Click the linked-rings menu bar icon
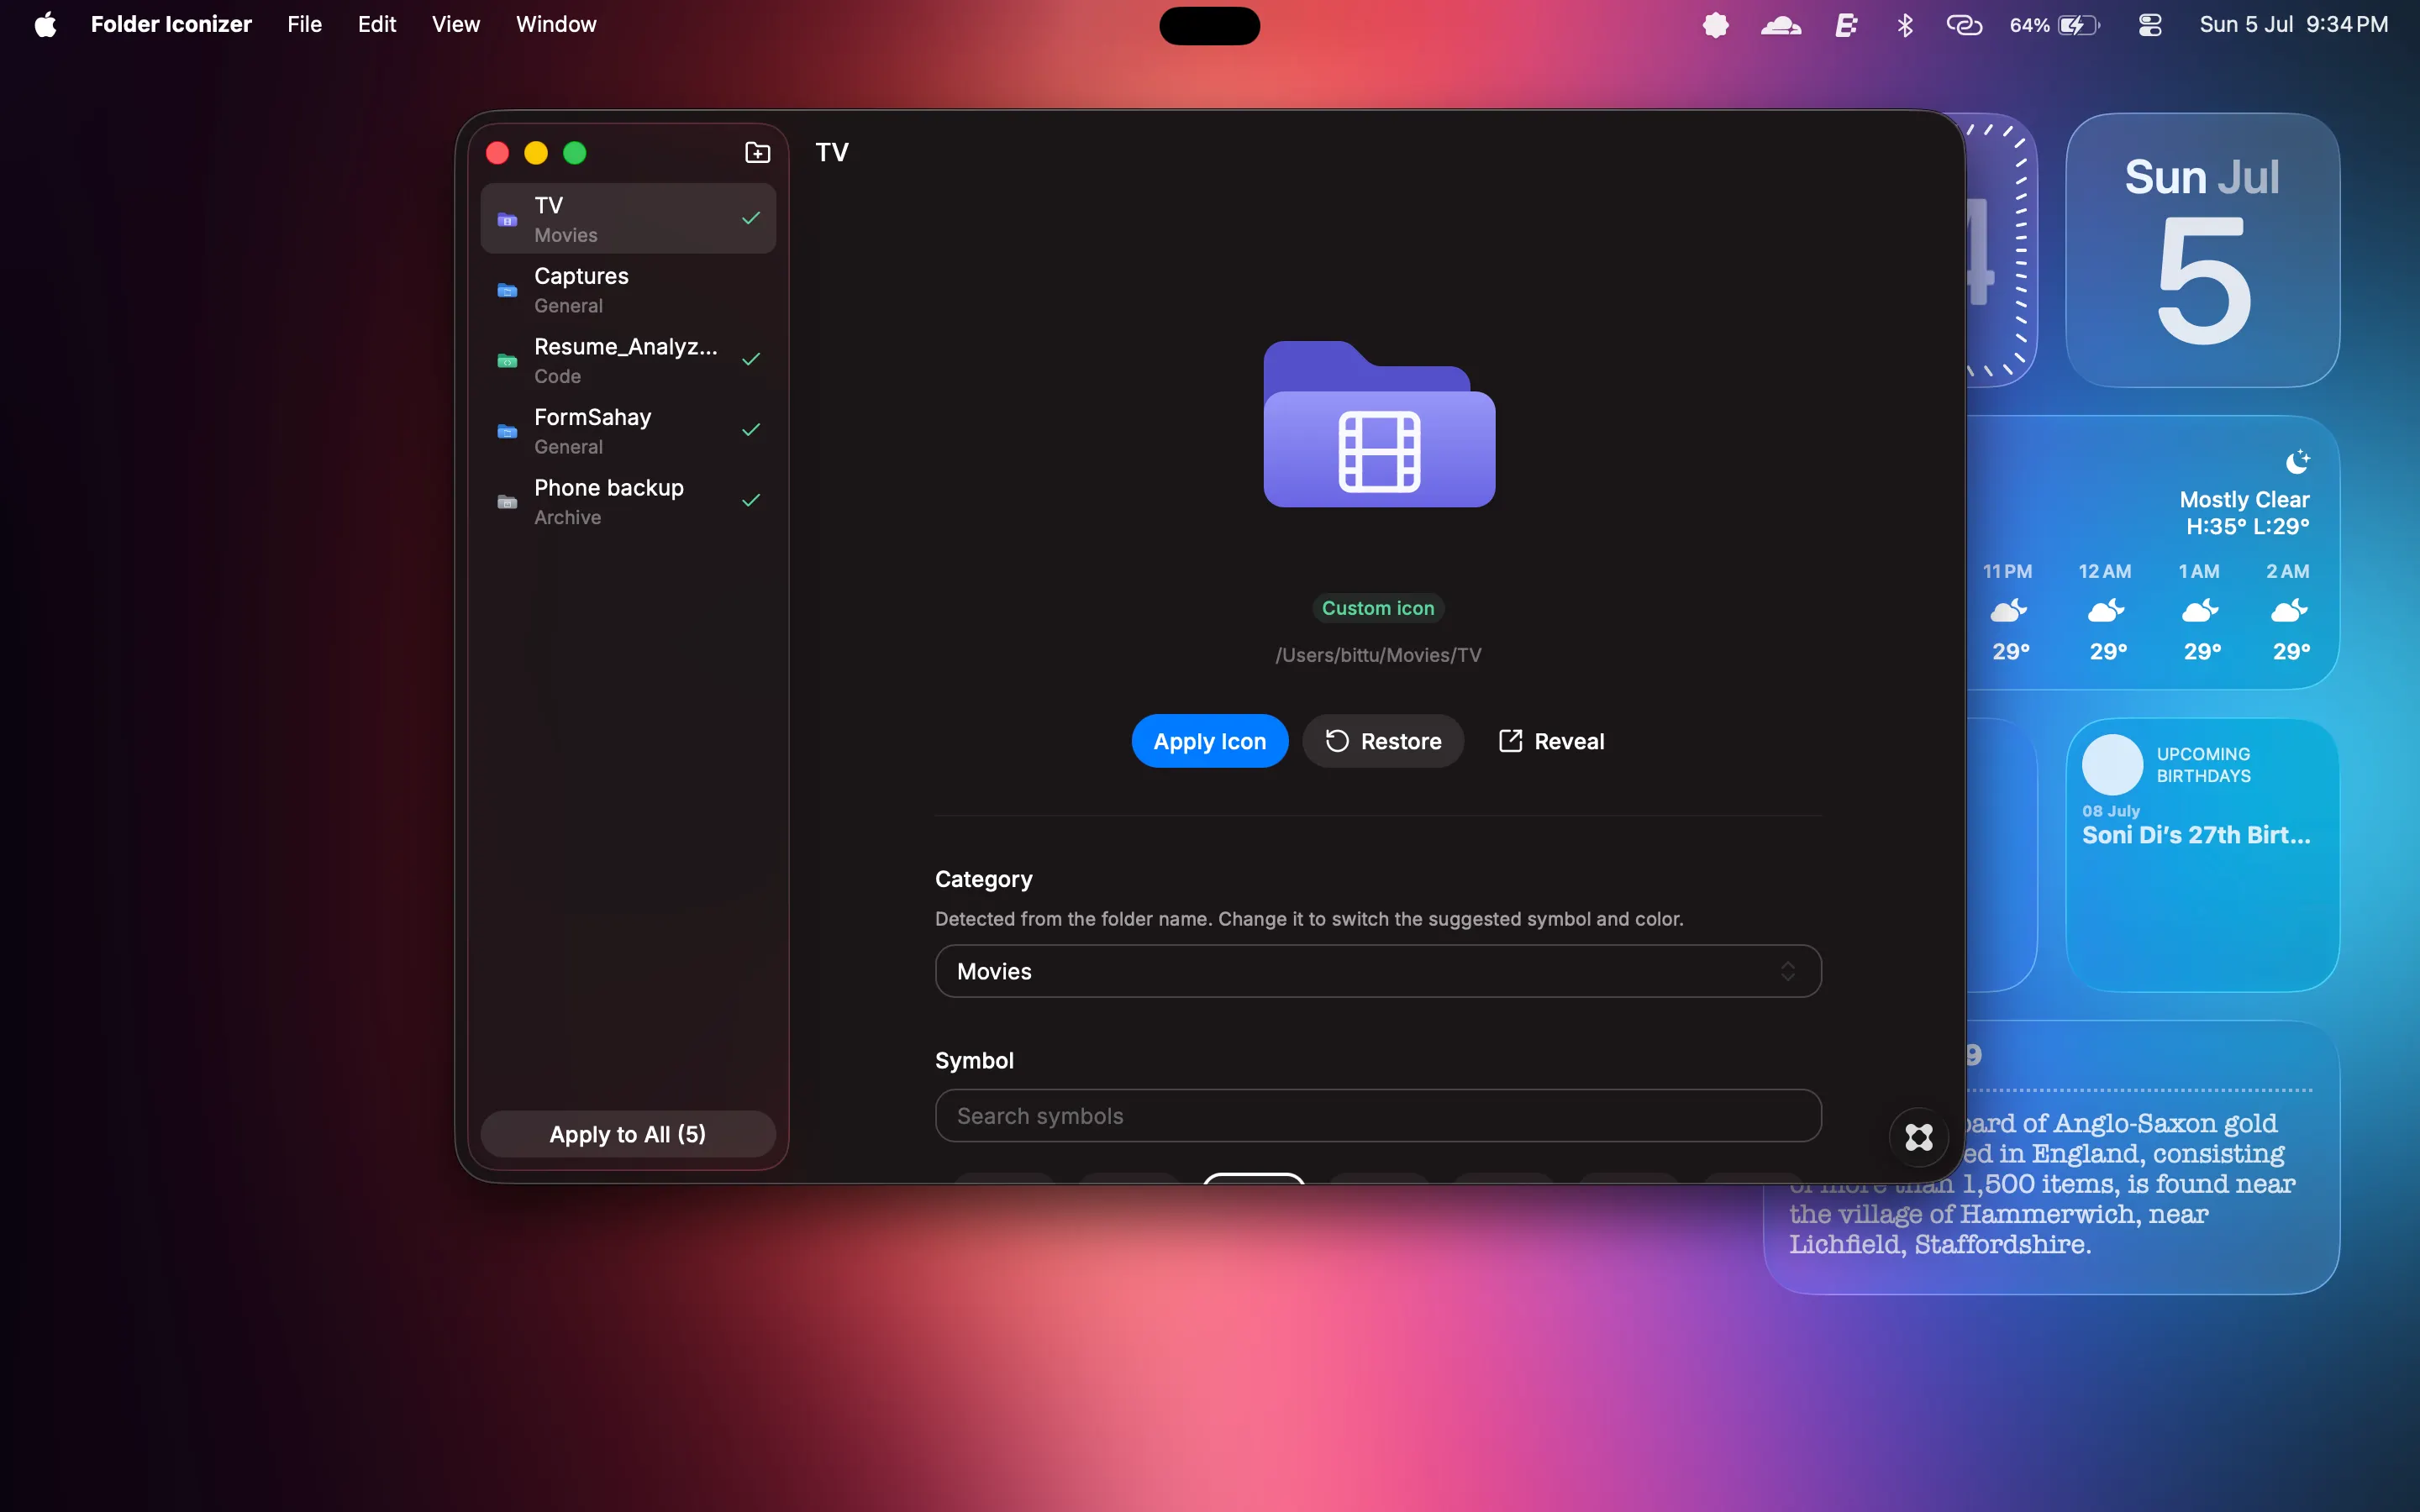 coord(1964,25)
